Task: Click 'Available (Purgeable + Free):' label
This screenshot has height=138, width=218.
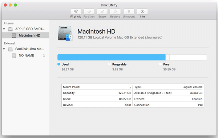Action: (153, 93)
